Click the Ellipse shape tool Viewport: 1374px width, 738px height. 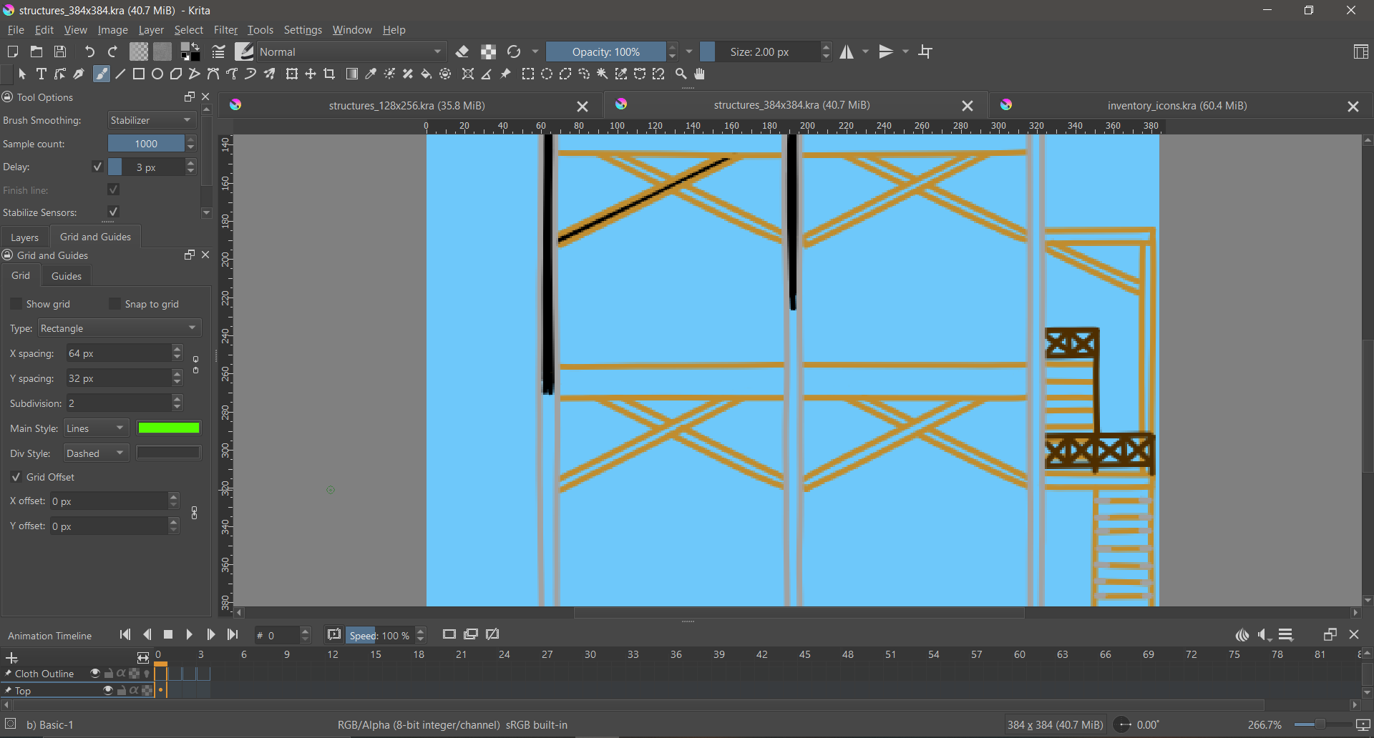click(x=157, y=74)
